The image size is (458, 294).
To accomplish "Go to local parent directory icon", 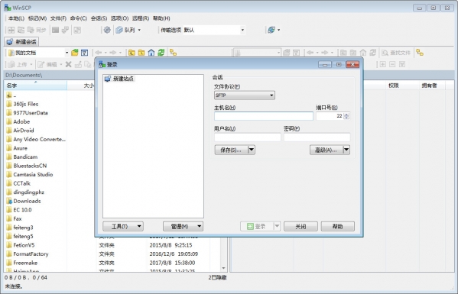I will [x=132, y=53].
